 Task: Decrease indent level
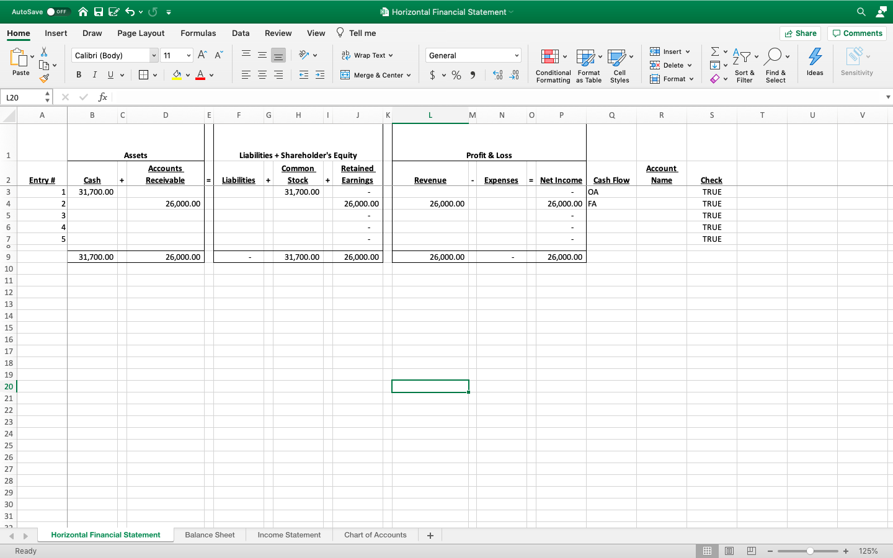click(x=304, y=75)
